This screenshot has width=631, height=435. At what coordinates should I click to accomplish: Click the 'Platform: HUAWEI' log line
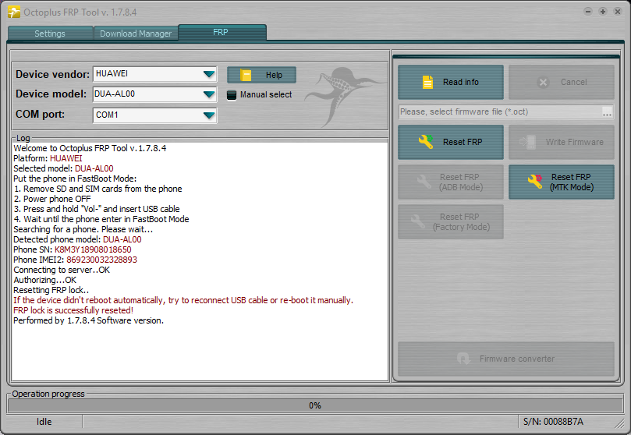[48, 158]
